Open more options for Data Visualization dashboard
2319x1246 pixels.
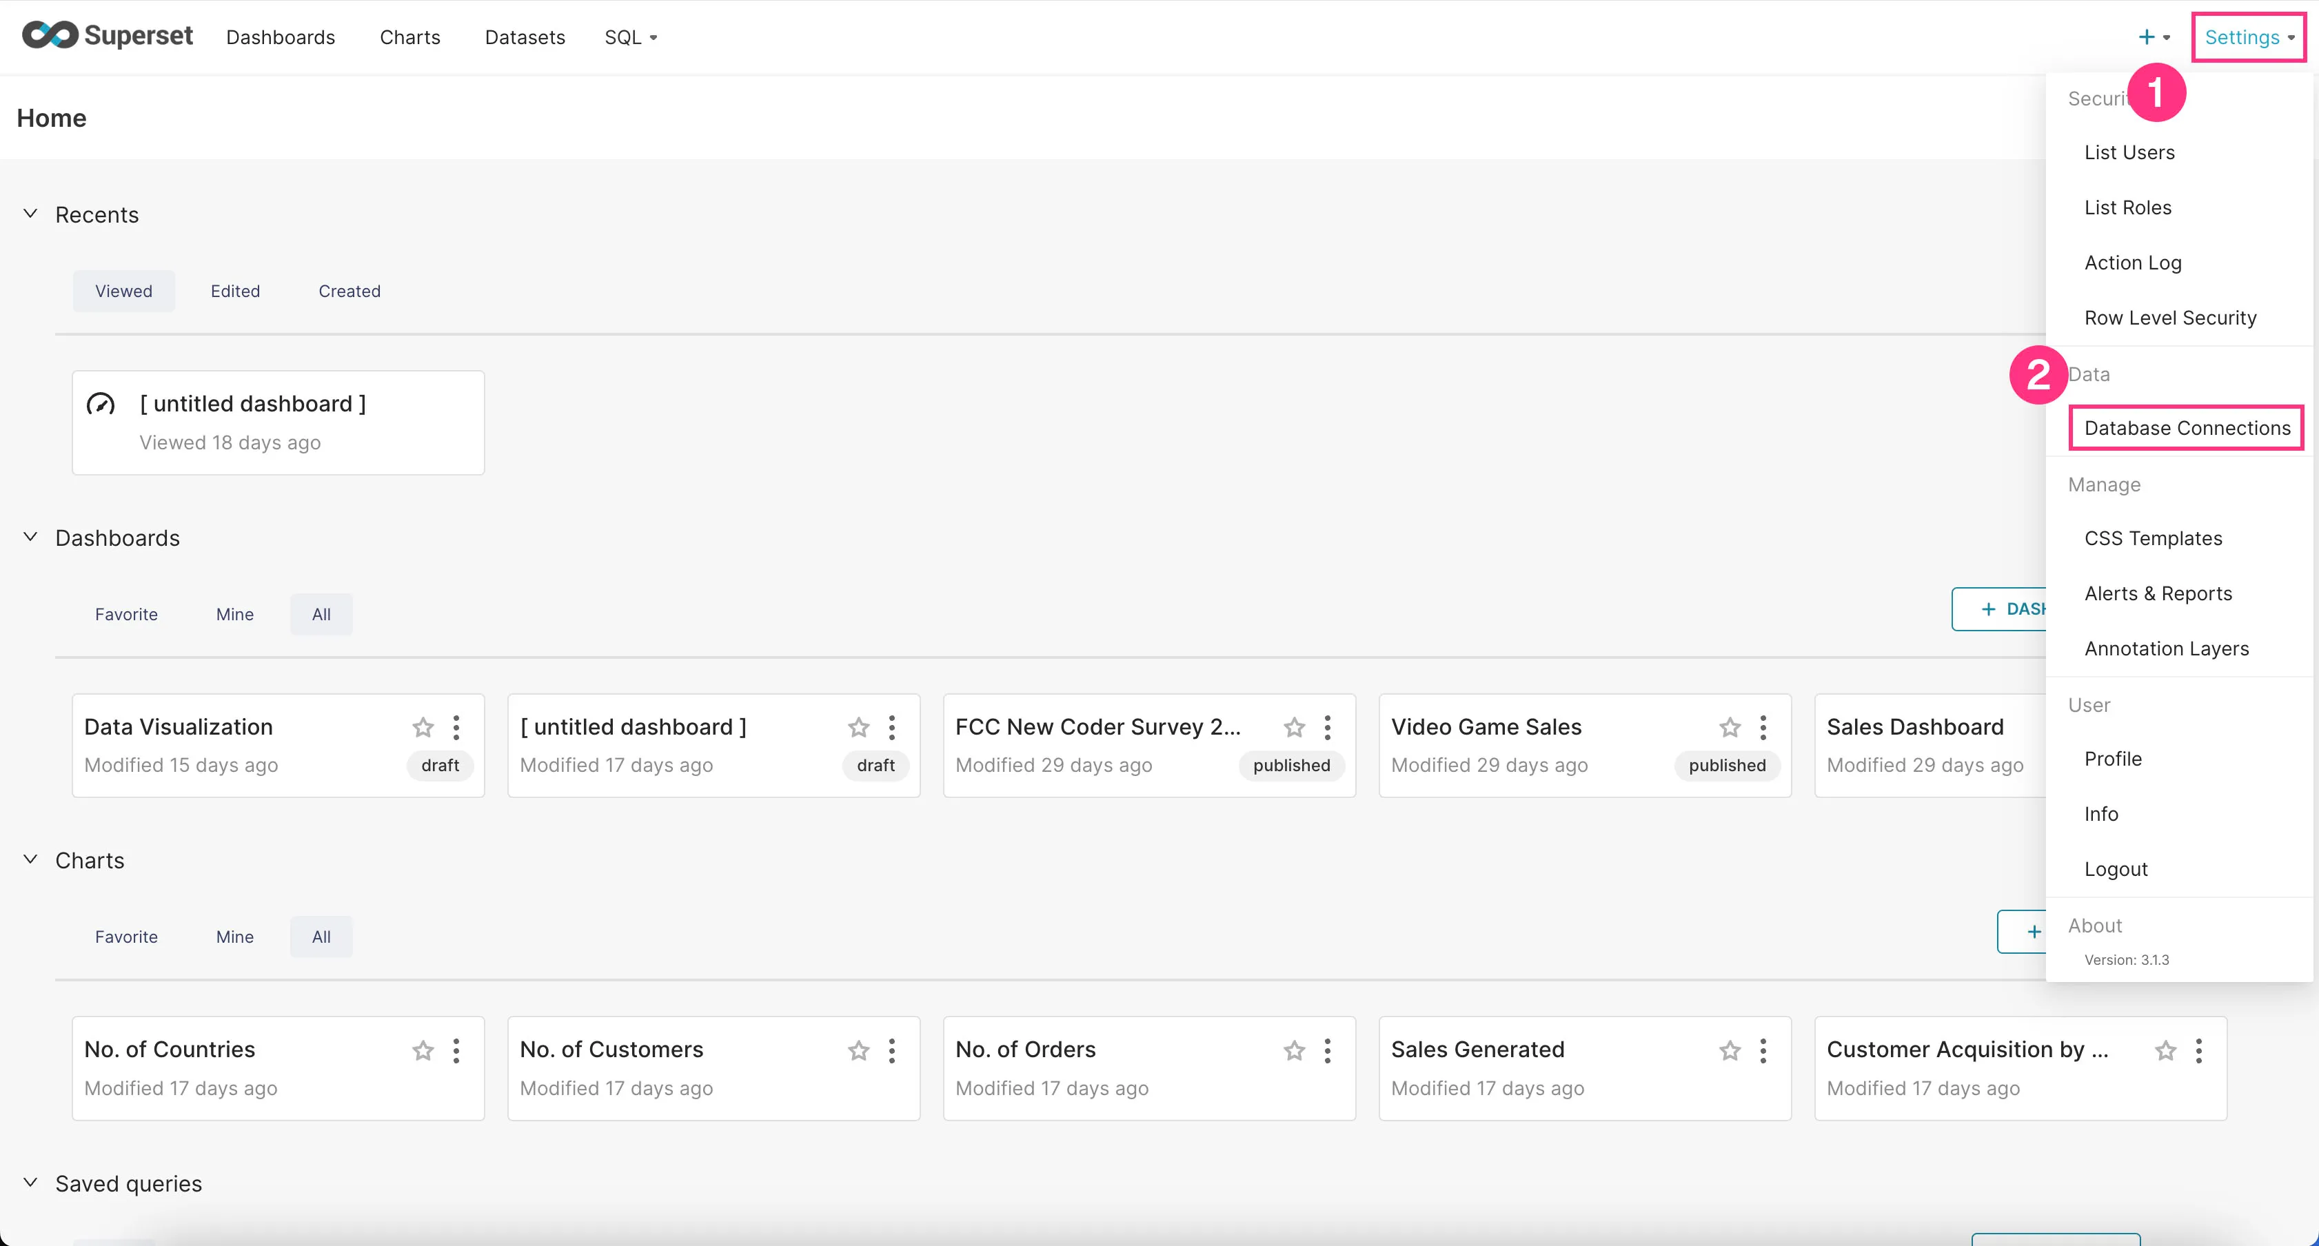point(456,726)
